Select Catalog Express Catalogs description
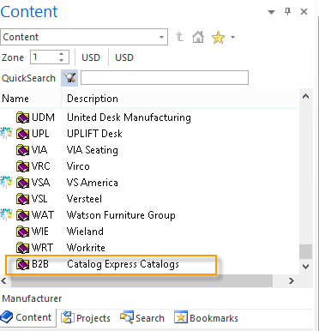Image resolution: width=319 pixels, height=331 pixels. (x=123, y=264)
